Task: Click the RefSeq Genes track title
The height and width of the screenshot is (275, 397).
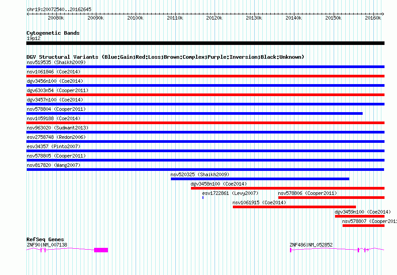Action: click(45, 239)
